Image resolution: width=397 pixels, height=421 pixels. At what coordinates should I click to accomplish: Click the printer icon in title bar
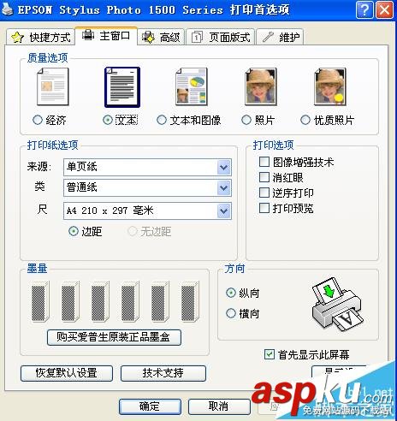pyautogui.click(x=8, y=9)
